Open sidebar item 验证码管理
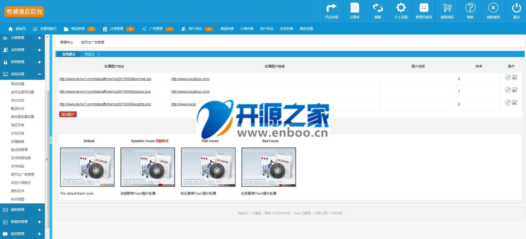 tap(19, 150)
